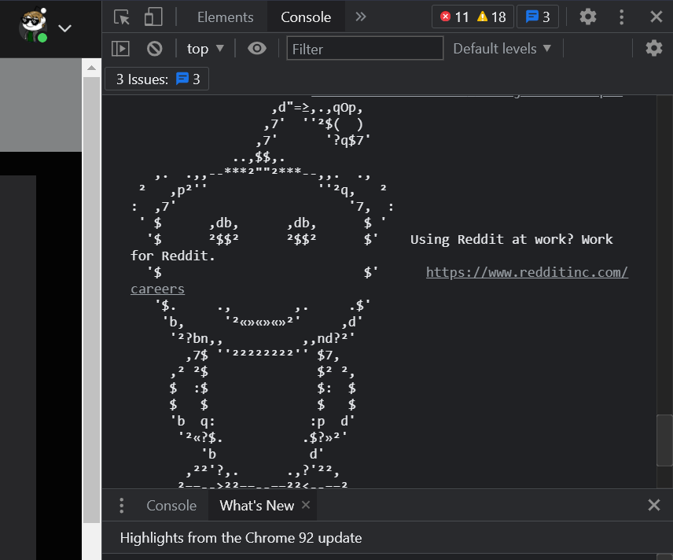Open the 3 messages speech bubble badge
This screenshot has width=673, height=560.
[x=537, y=16]
